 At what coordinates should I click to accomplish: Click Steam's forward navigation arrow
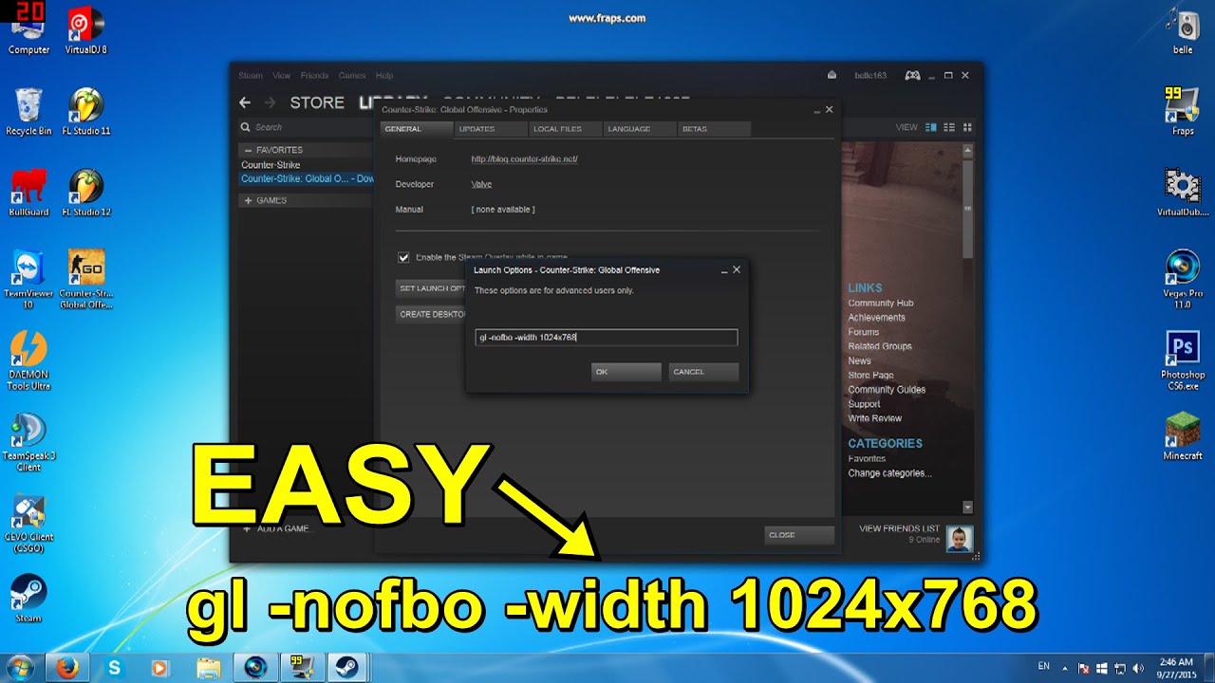click(x=270, y=102)
